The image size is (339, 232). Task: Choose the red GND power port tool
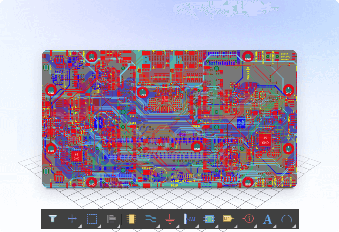coord(169,219)
